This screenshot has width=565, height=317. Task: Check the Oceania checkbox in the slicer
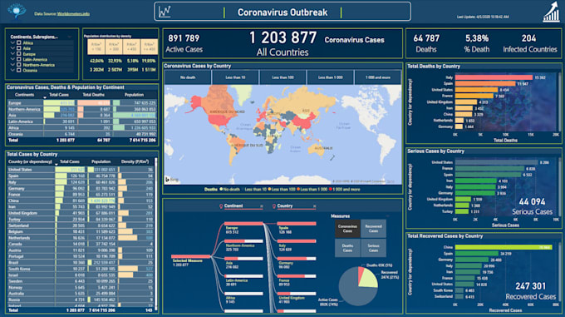(19, 71)
